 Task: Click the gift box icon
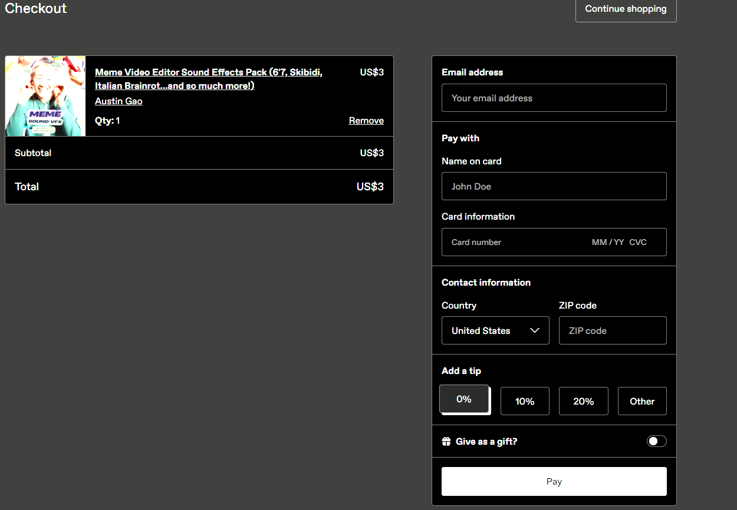pos(446,442)
